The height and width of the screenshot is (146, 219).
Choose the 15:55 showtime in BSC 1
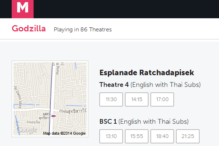tap(137, 136)
